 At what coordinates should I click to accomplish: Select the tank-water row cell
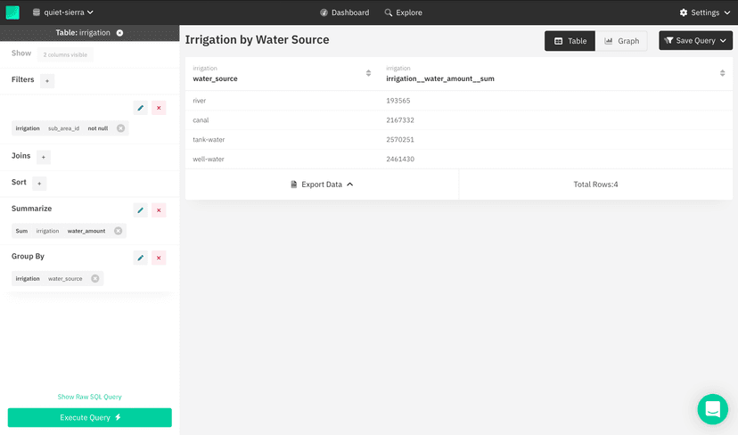click(209, 140)
